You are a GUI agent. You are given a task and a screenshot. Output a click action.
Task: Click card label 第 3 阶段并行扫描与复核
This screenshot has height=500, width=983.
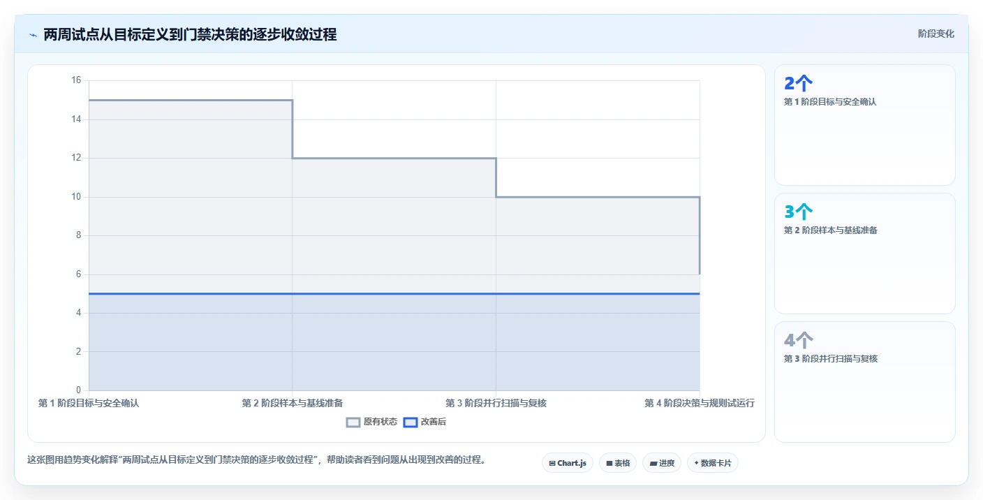click(x=830, y=358)
